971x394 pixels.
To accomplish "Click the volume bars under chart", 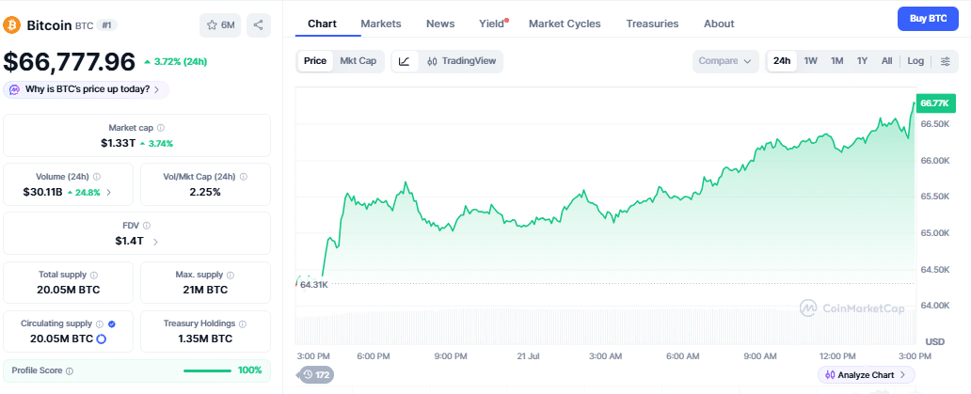I will (x=606, y=326).
